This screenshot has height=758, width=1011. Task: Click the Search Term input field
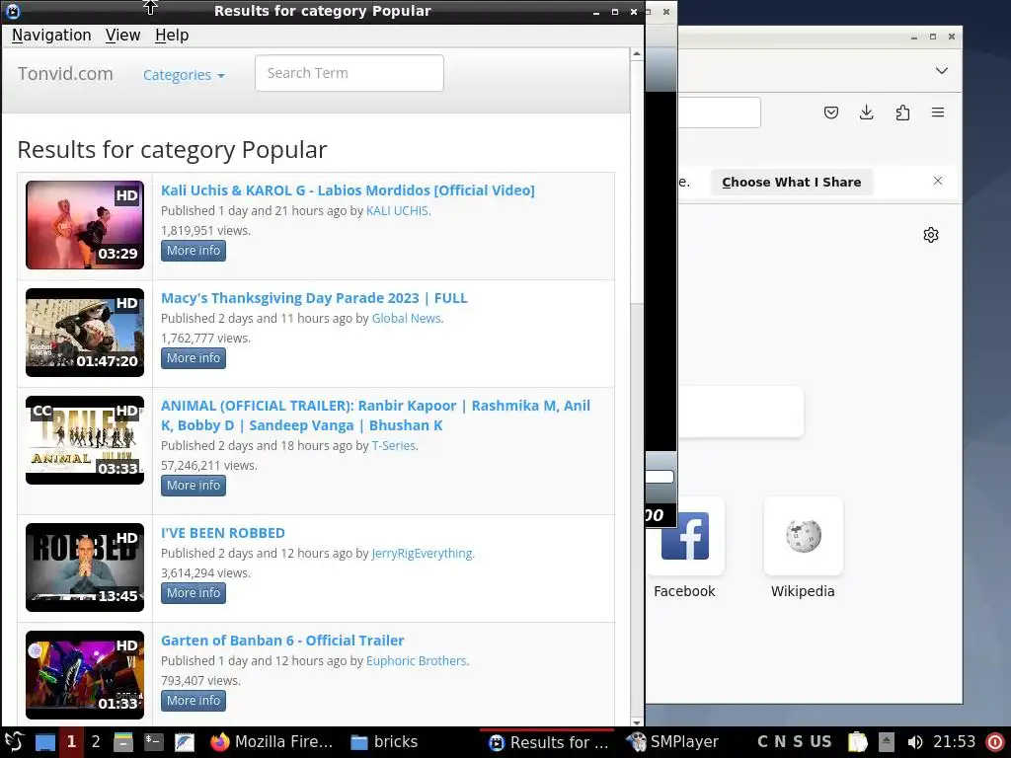[349, 73]
